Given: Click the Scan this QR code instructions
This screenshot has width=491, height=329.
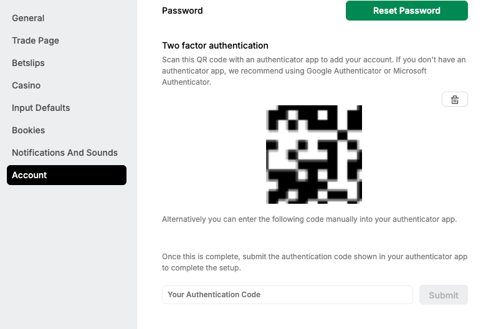Looking at the screenshot, I should point(314,71).
